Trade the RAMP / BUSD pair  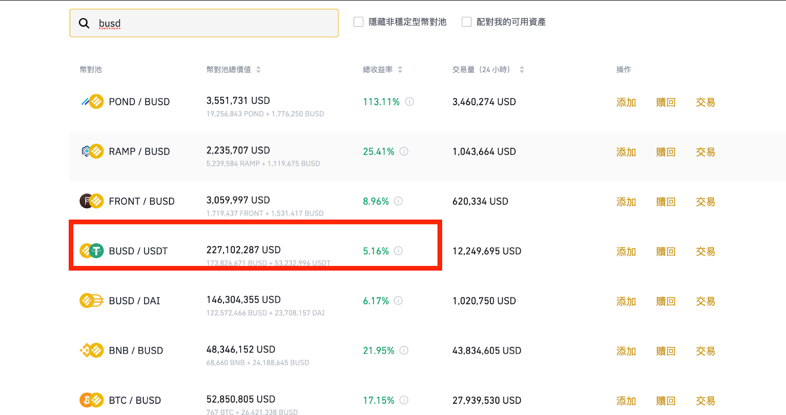[x=705, y=152]
